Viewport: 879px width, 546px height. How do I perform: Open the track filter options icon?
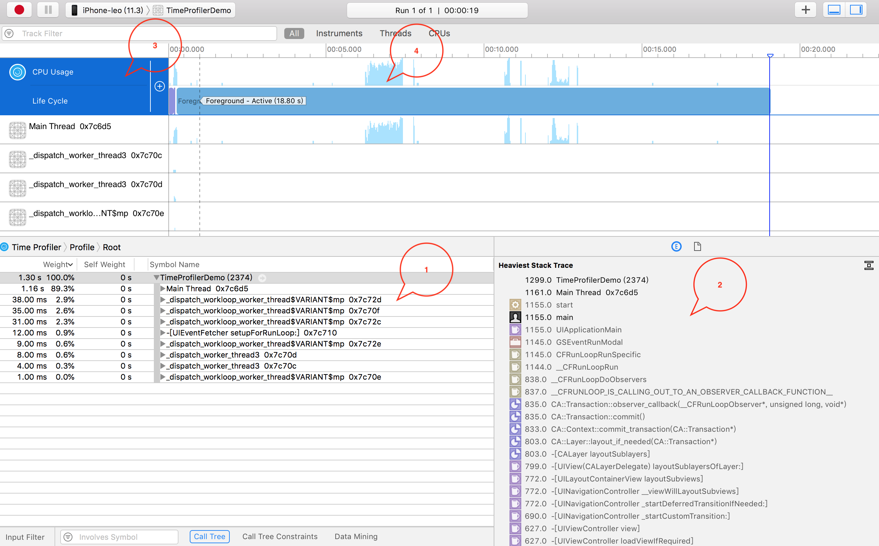pyautogui.click(x=9, y=33)
